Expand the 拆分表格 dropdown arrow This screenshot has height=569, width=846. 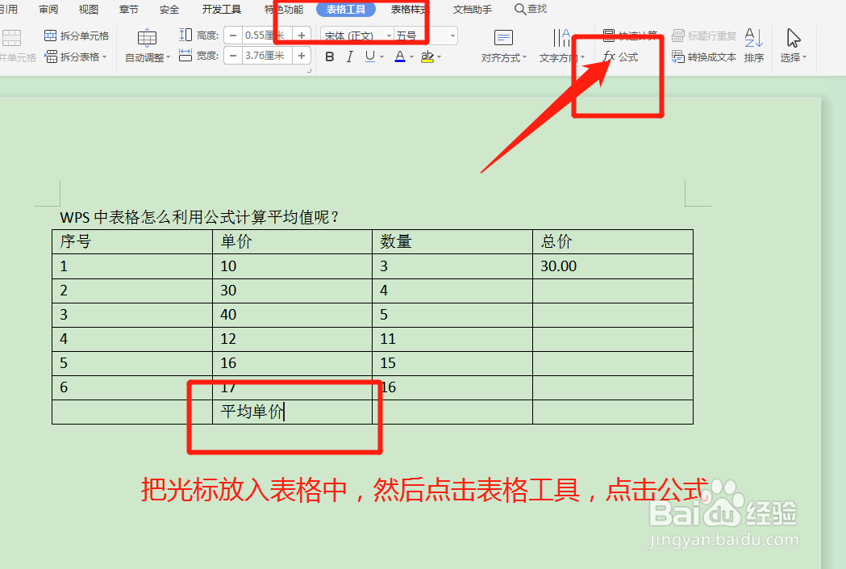point(104,56)
